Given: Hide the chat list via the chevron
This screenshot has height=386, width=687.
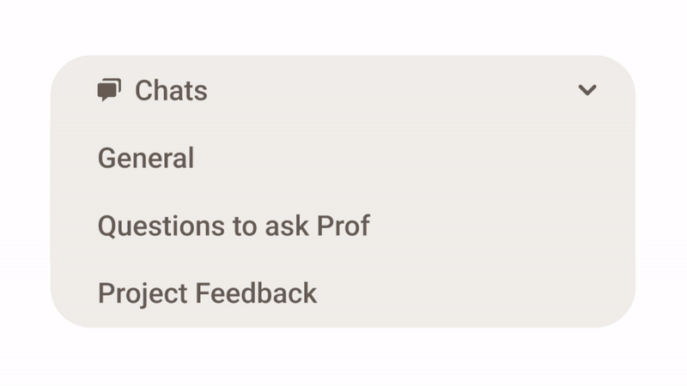Looking at the screenshot, I should 587,90.
